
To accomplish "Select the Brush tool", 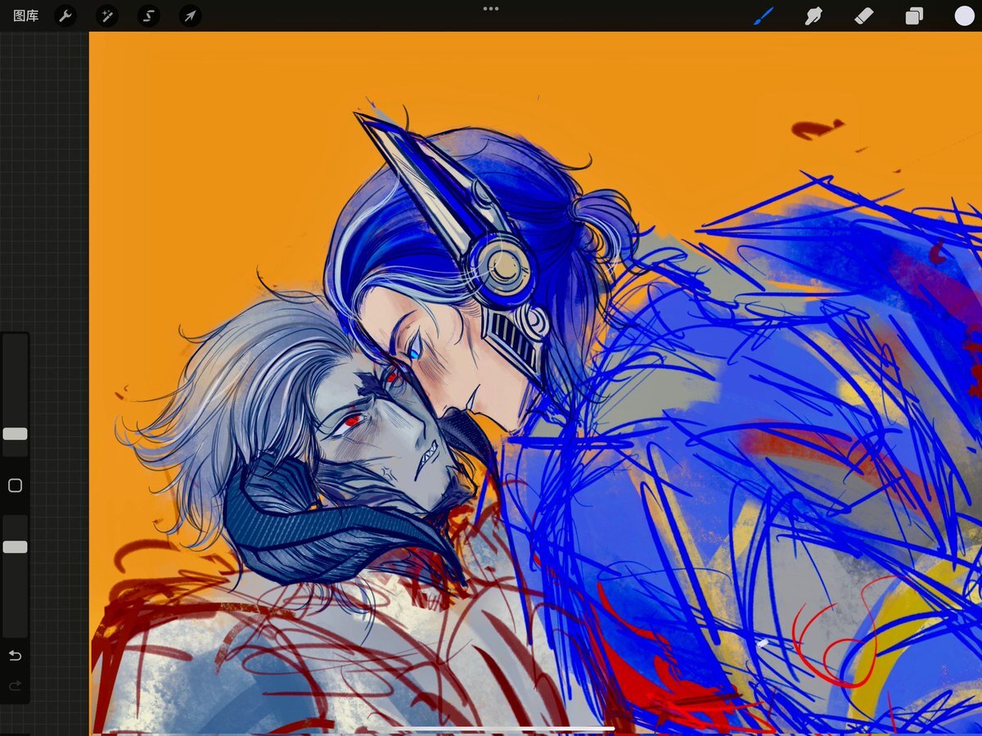I will 764,16.
